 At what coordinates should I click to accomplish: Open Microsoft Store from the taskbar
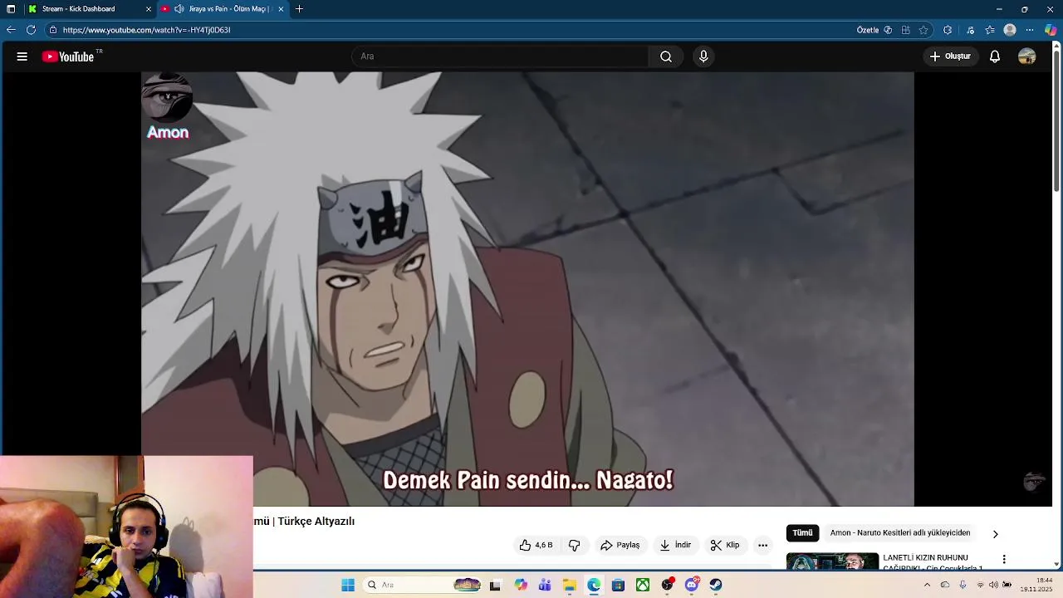618,585
